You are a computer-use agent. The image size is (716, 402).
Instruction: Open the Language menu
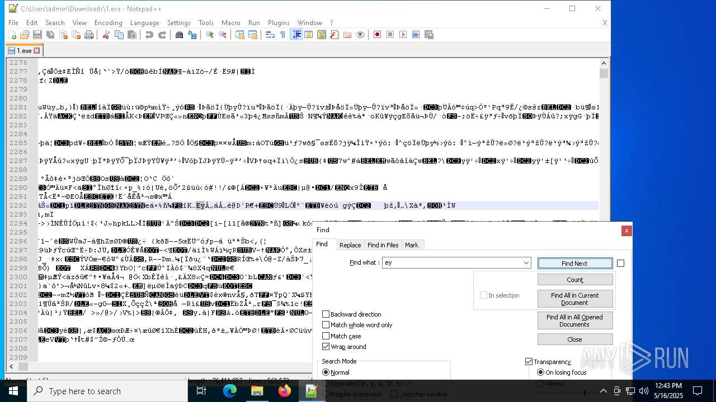[x=144, y=23]
